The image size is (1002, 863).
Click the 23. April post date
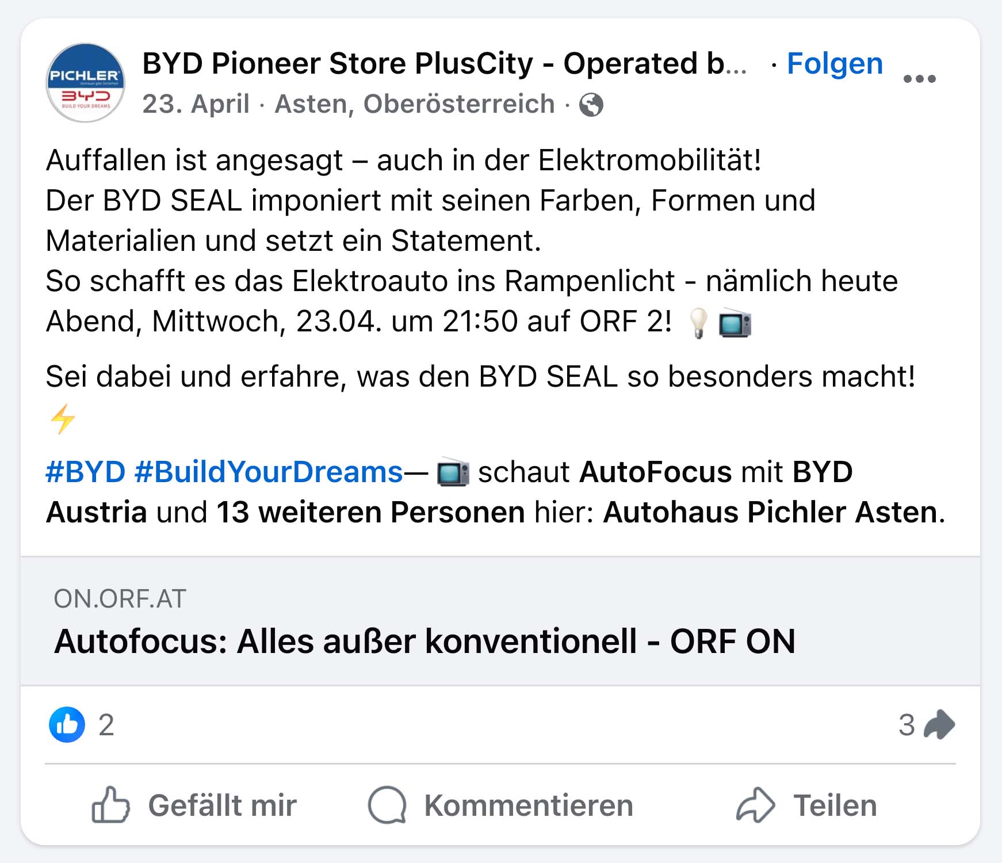coord(196,104)
